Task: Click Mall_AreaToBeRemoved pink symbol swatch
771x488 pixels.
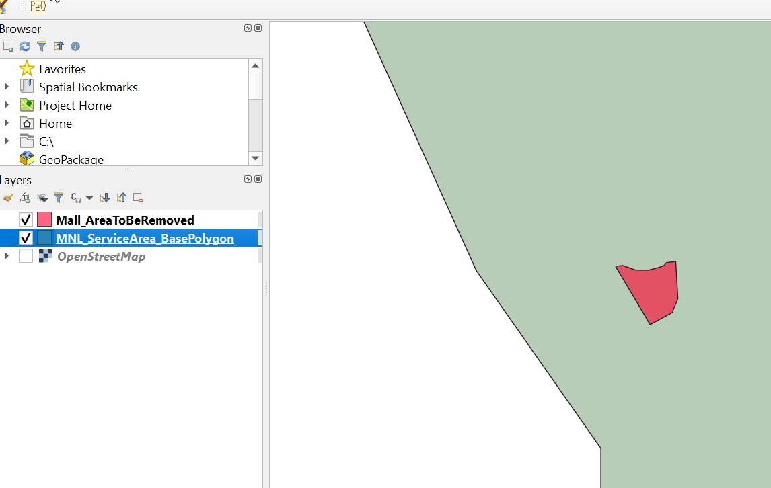Action: point(44,220)
